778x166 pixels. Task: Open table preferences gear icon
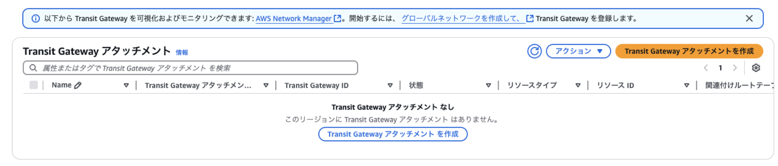(x=756, y=68)
